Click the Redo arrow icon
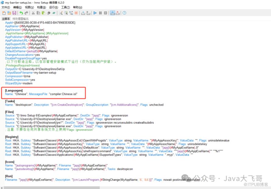Viewport: 271px width, 189px height. click(26, 13)
